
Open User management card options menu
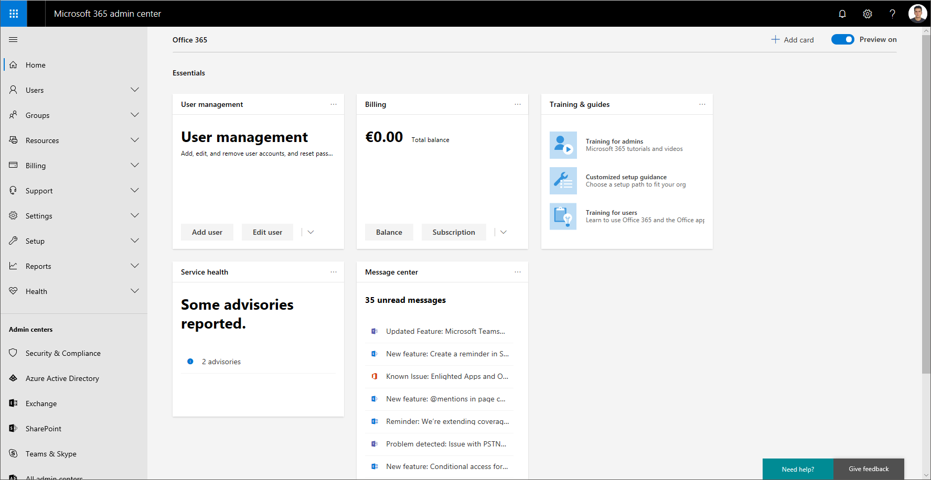[334, 104]
